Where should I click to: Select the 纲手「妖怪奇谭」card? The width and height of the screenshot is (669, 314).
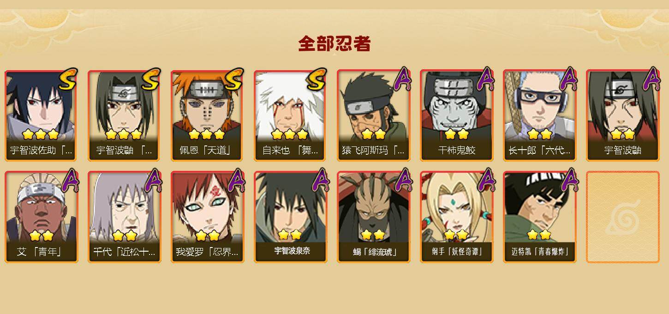[x=457, y=217]
